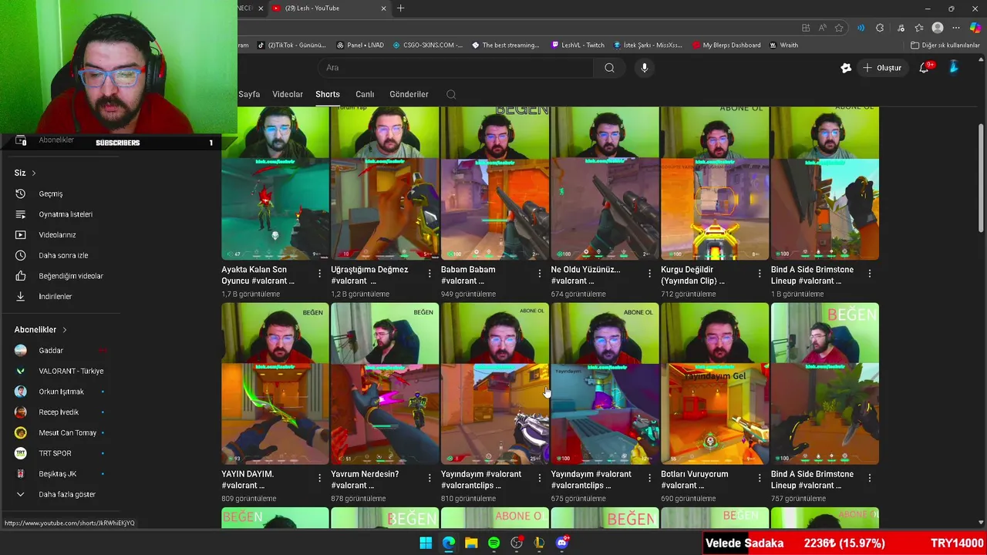Open the browser profile icon
987x555 pixels.
938,28
